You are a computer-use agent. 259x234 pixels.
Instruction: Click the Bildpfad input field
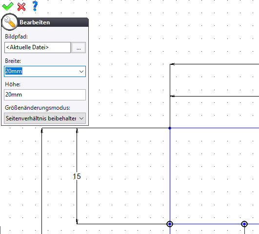tap(38, 48)
